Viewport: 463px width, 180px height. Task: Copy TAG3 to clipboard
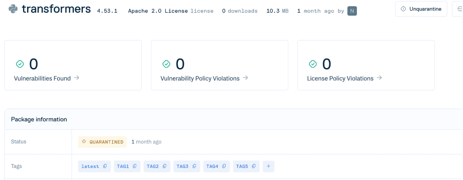194,166
